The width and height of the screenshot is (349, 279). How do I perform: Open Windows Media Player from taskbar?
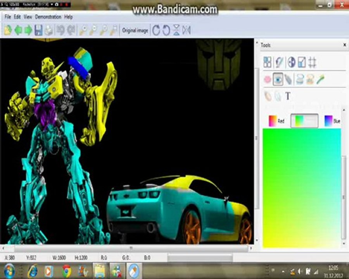[x=48, y=271]
